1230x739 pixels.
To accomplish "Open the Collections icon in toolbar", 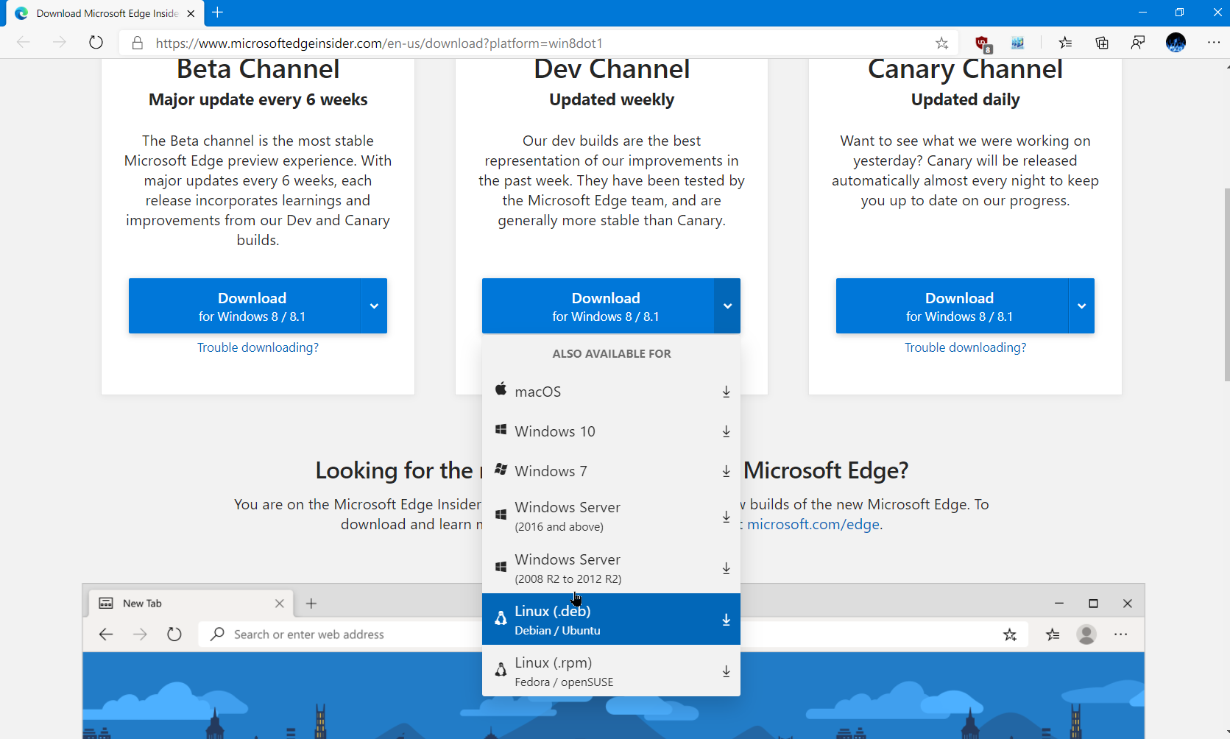I will (x=1102, y=43).
